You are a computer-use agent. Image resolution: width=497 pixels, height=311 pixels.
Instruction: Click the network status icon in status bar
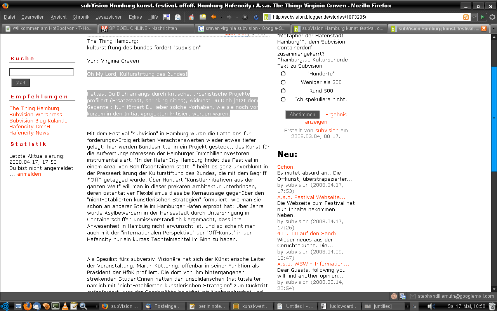tap(403, 296)
